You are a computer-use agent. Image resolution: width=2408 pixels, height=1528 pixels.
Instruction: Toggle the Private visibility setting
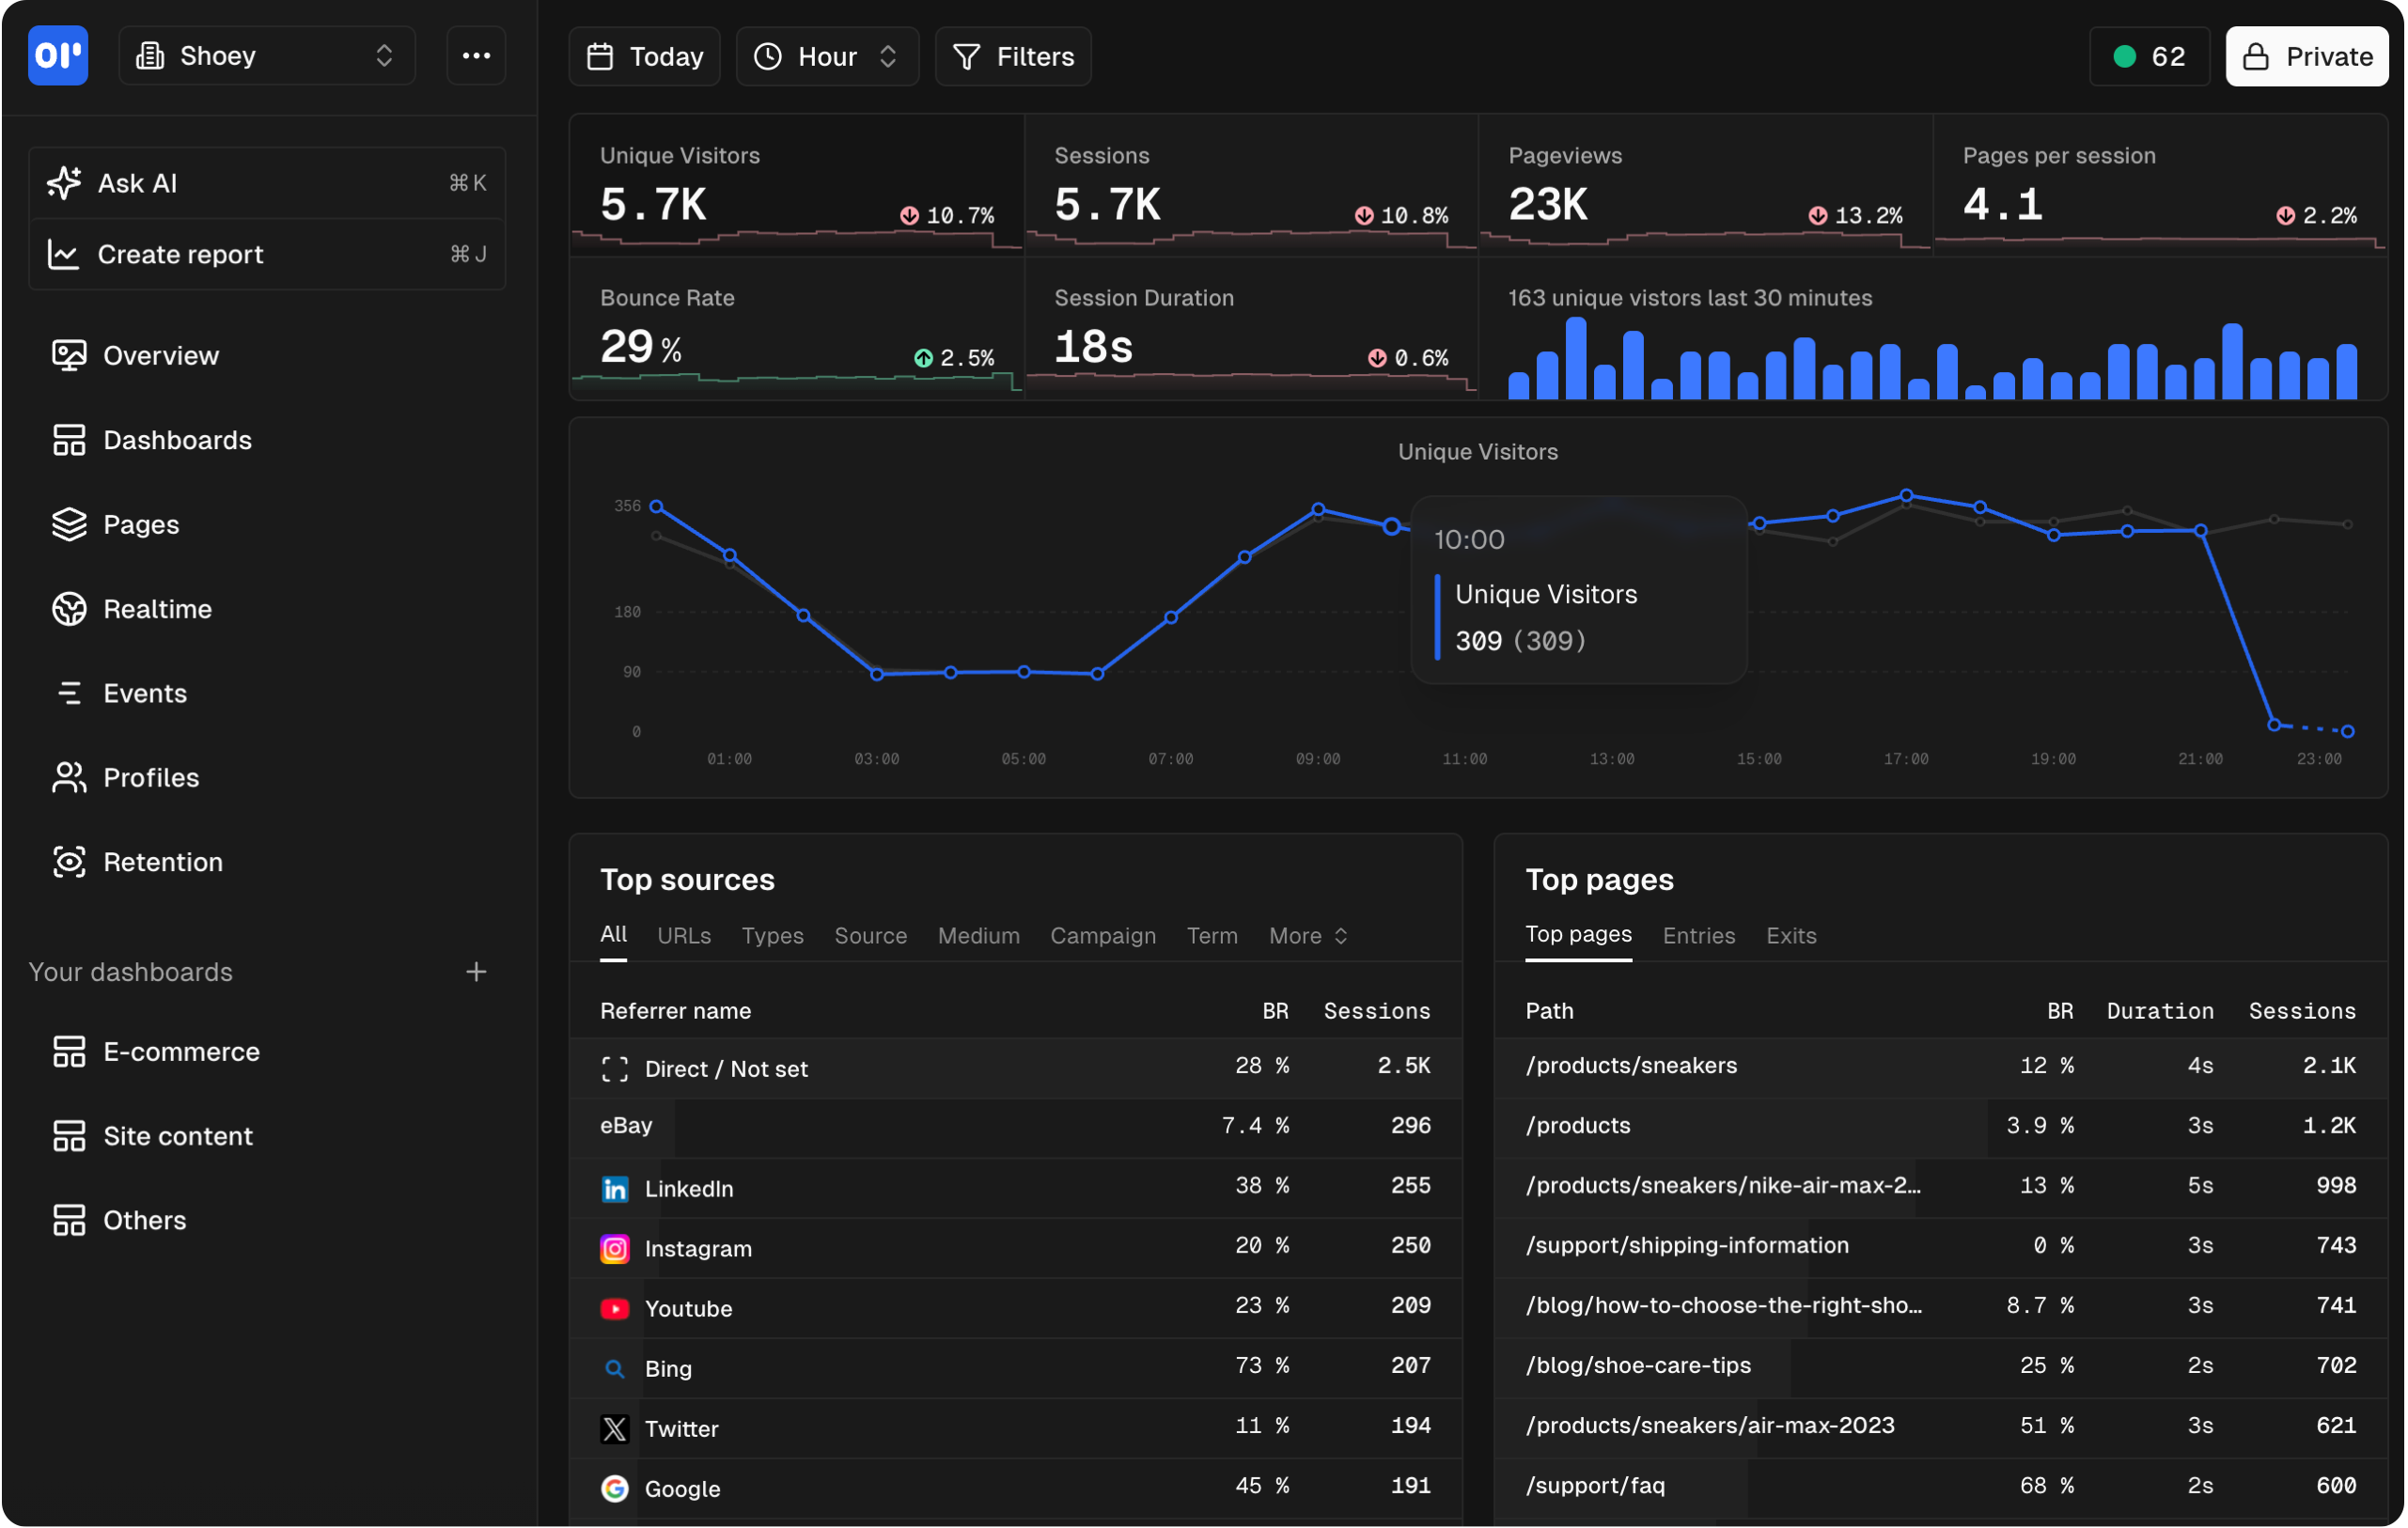click(x=2307, y=56)
